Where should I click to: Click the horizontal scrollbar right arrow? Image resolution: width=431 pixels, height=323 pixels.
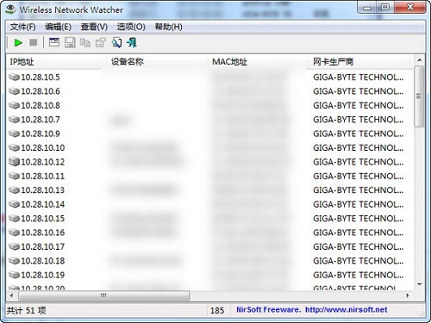pos(408,295)
